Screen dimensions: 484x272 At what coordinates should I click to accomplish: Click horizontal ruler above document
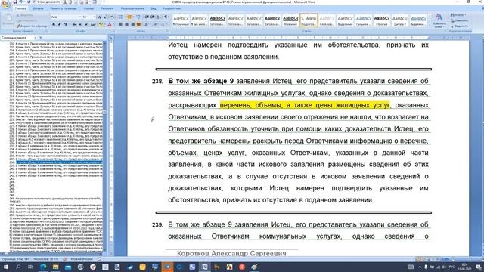coord(298,38)
